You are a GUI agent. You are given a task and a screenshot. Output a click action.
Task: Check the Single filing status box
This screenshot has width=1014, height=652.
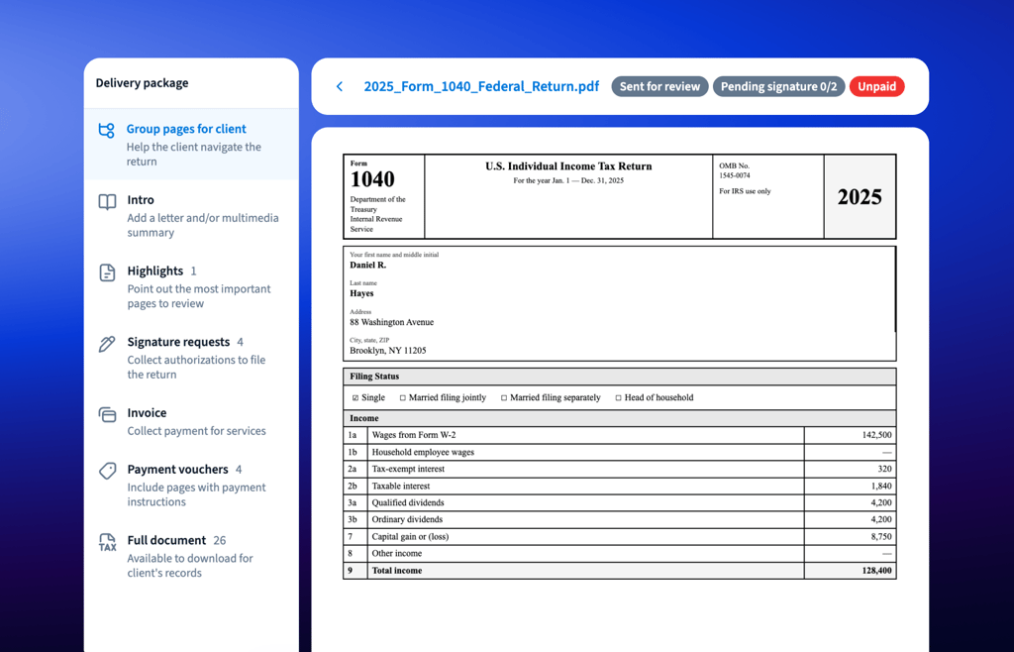pos(355,397)
